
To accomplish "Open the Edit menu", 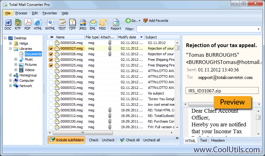I will [35, 13].
